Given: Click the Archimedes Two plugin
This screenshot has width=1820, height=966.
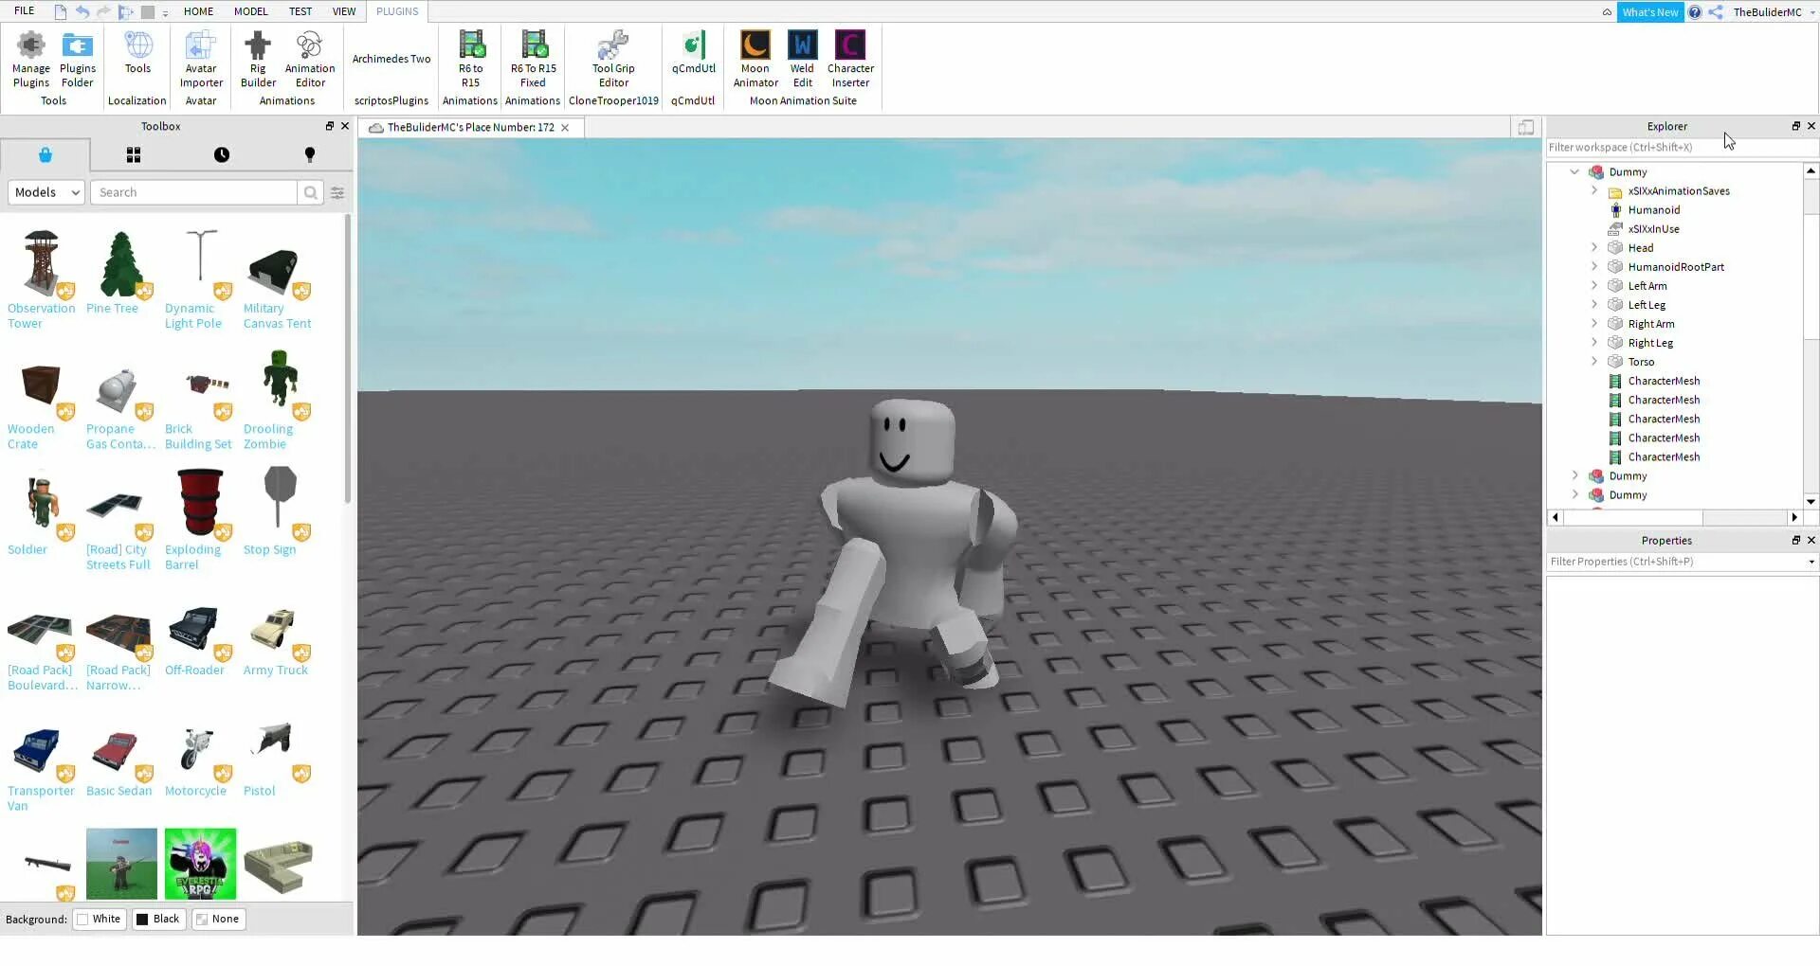Looking at the screenshot, I should click(x=391, y=59).
